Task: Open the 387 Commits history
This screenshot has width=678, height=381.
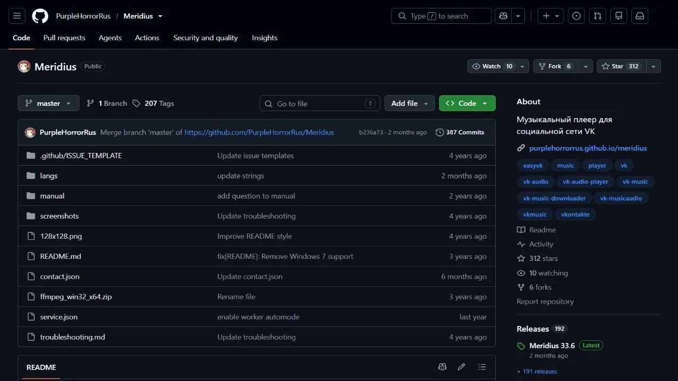Action: click(x=460, y=132)
